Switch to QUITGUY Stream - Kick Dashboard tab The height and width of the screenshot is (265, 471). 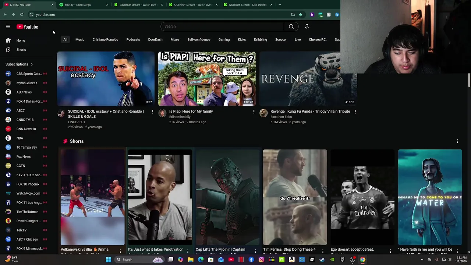248,5
